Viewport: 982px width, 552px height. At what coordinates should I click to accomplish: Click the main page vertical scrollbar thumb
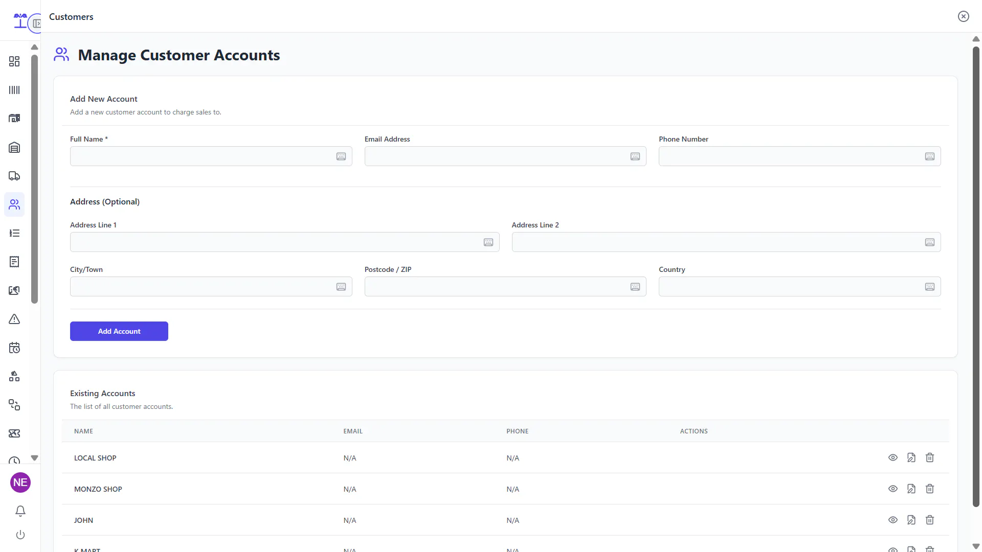[x=976, y=277]
